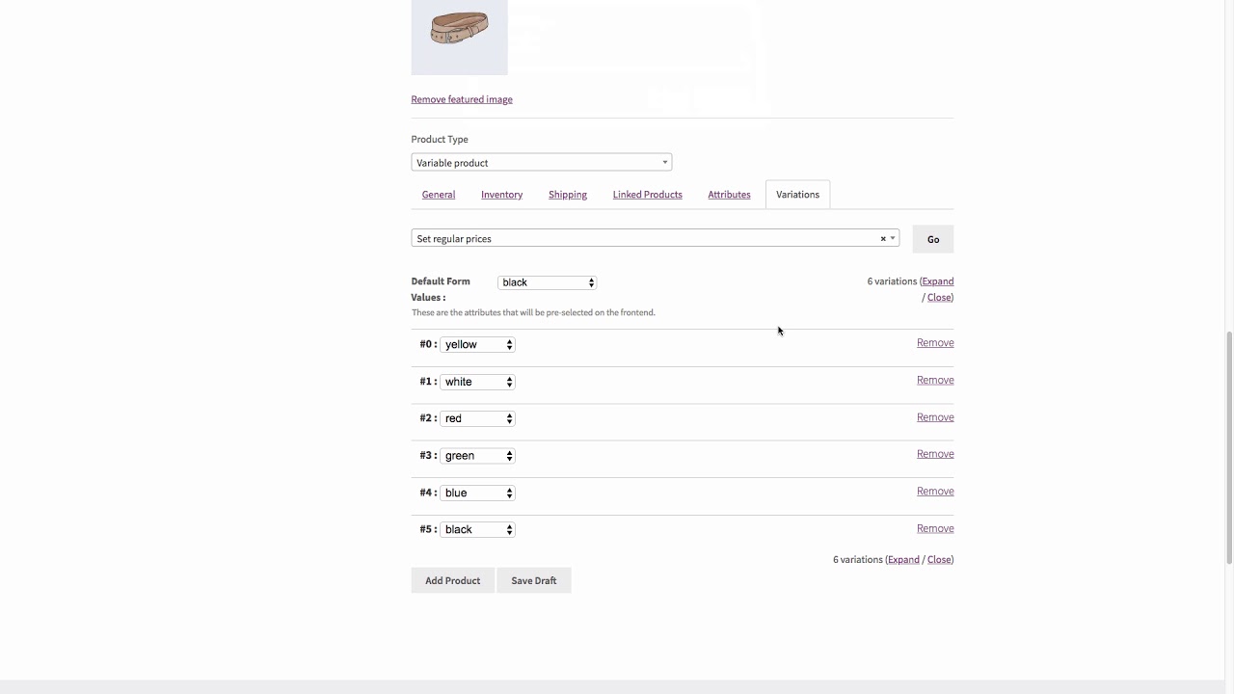Click the Go button
Viewport: 1234px width, 694px height.
pos(933,239)
